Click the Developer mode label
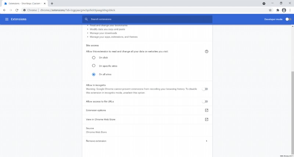 click(273, 19)
